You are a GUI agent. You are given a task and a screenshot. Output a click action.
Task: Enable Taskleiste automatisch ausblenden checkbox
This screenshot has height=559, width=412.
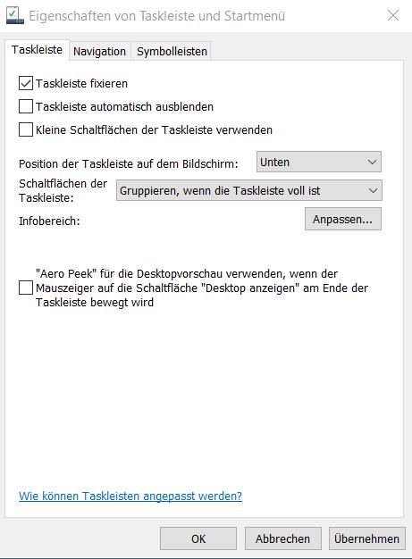[26, 106]
